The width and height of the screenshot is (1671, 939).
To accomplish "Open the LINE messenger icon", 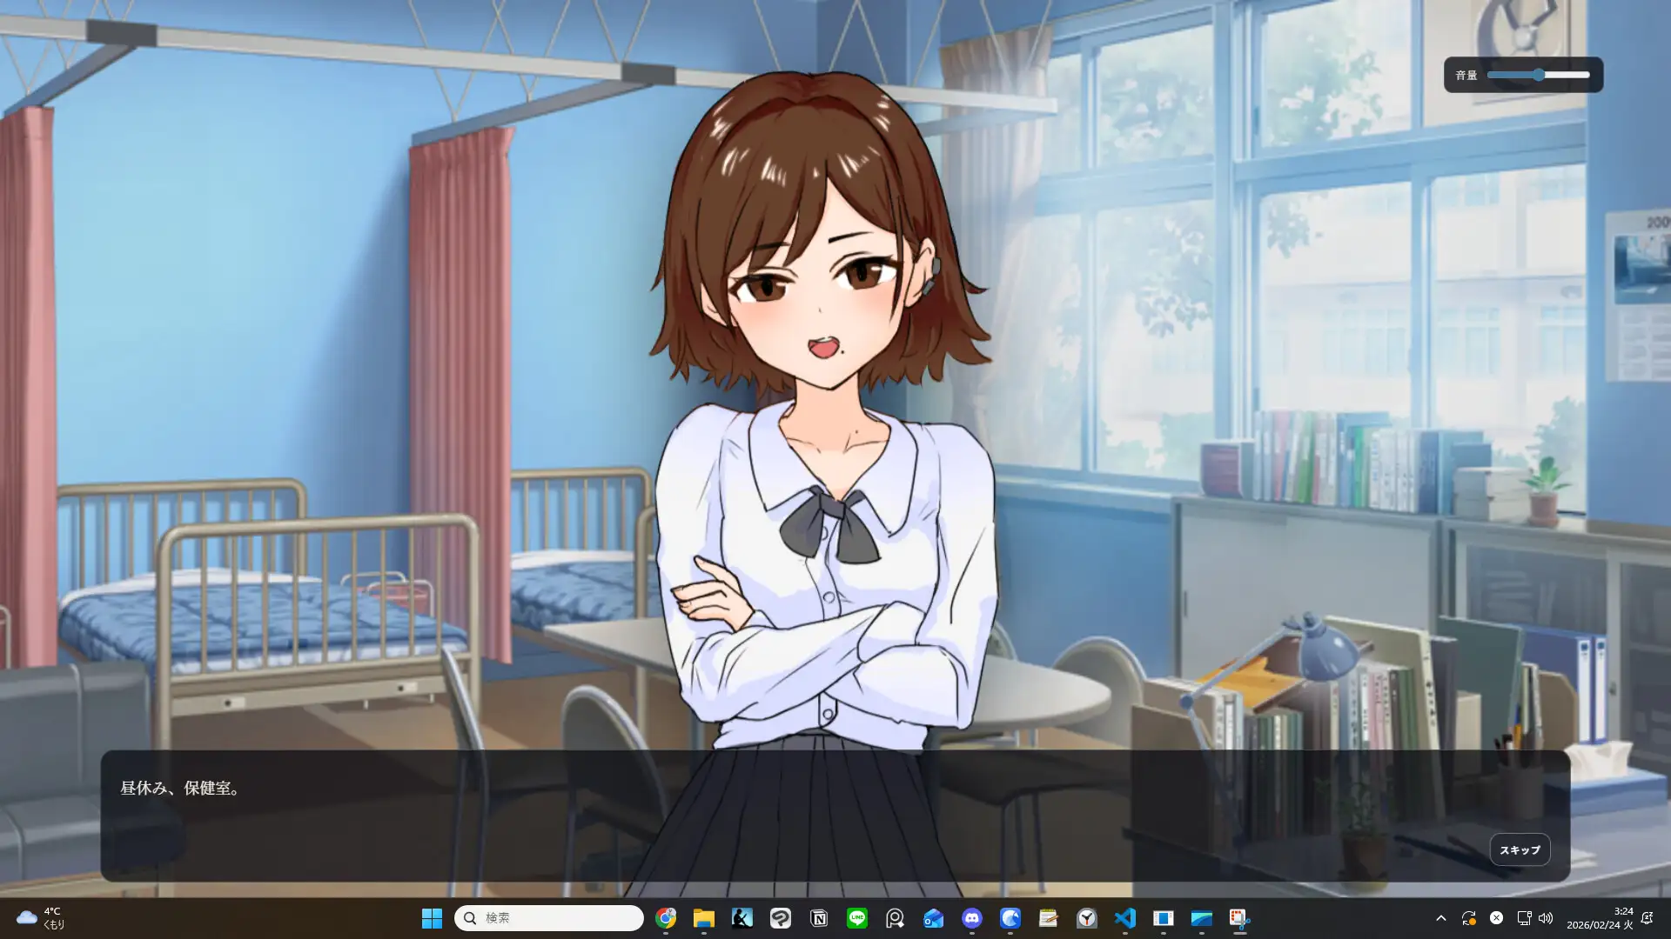I will tap(857, 918).
